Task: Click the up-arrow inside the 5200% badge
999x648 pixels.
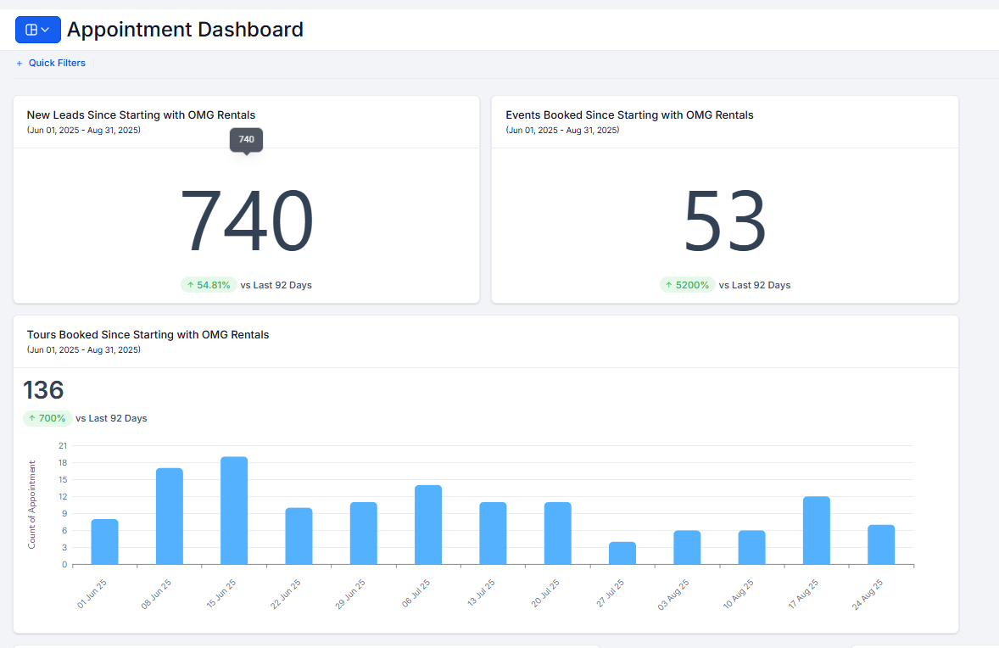Action: click(669, 284)
